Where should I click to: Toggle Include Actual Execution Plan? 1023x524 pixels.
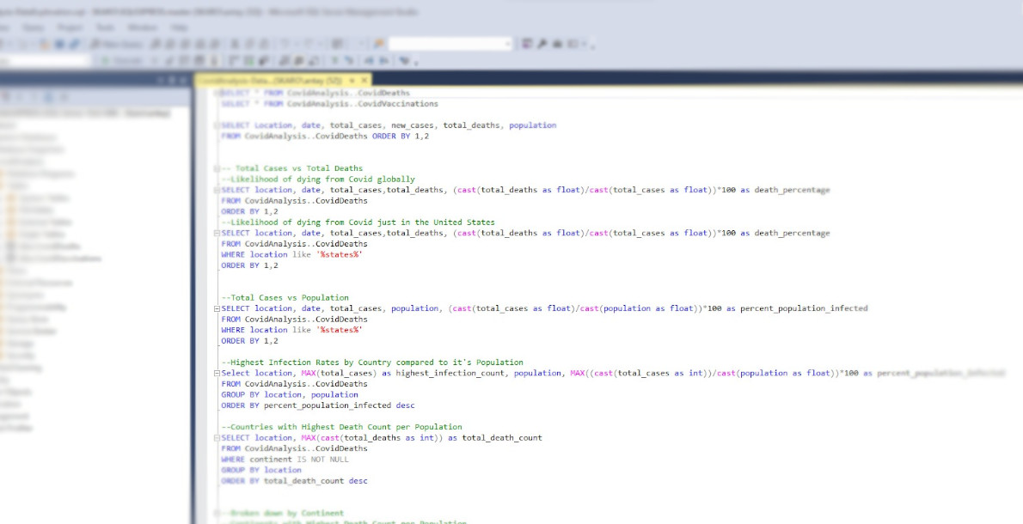tap(234, 61)
